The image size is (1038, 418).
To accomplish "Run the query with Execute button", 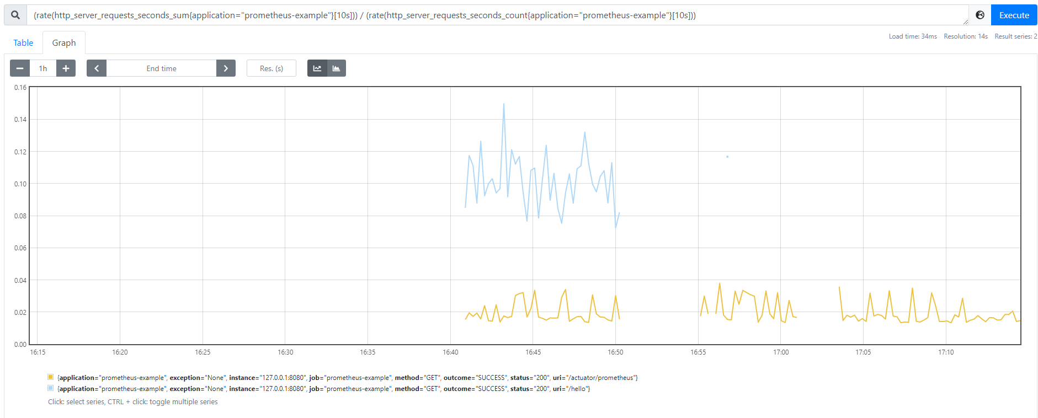I will coord(1014,15).
